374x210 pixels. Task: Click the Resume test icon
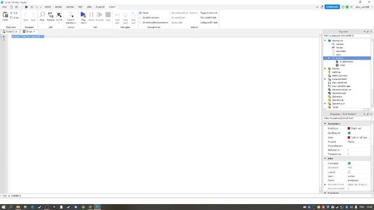point(100,15)
